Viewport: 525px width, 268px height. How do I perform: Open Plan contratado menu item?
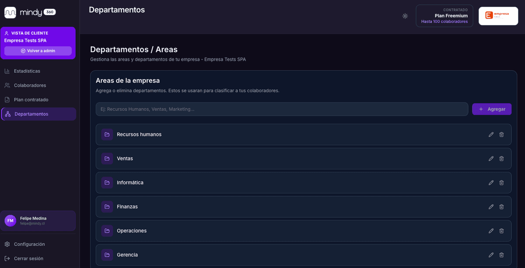(31, 100)
